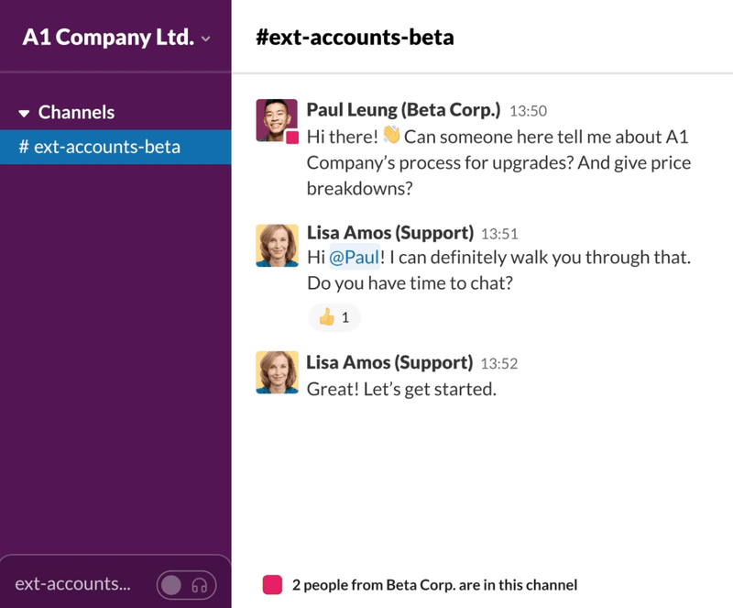Add to the thumbs-up reaction on Lisa's message

(x=334, y=317)
